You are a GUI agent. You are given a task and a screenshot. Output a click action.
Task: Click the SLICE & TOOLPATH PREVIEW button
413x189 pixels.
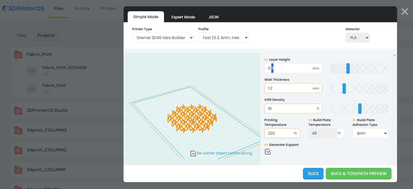pos(358,174)
